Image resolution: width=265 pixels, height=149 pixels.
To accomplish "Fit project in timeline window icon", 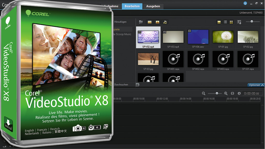I will pyautogui.click(x=233, y=93).
